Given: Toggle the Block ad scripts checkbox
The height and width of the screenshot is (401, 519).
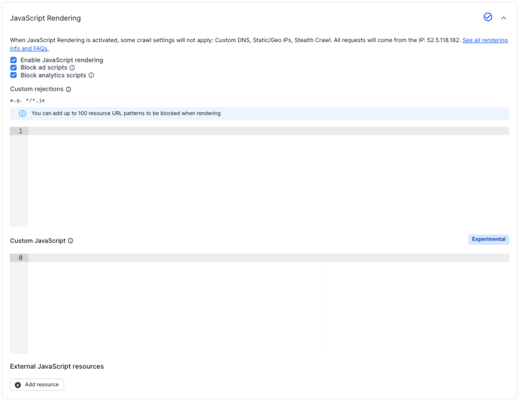Looking at the screenshot, I should pos(14,68).
